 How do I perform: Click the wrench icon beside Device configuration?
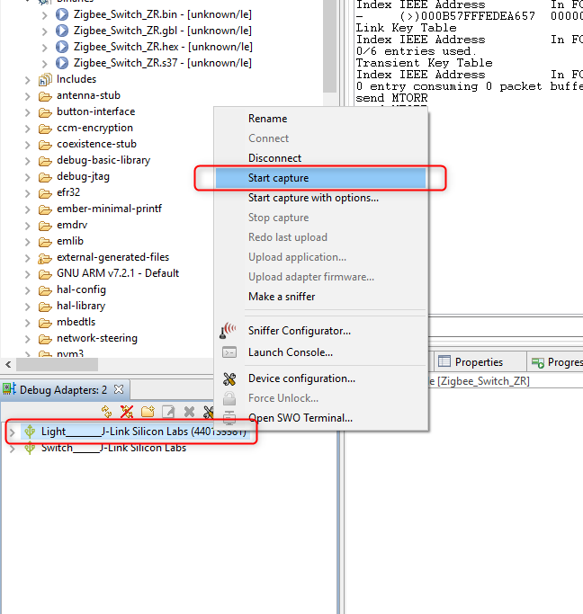[229, 378]
